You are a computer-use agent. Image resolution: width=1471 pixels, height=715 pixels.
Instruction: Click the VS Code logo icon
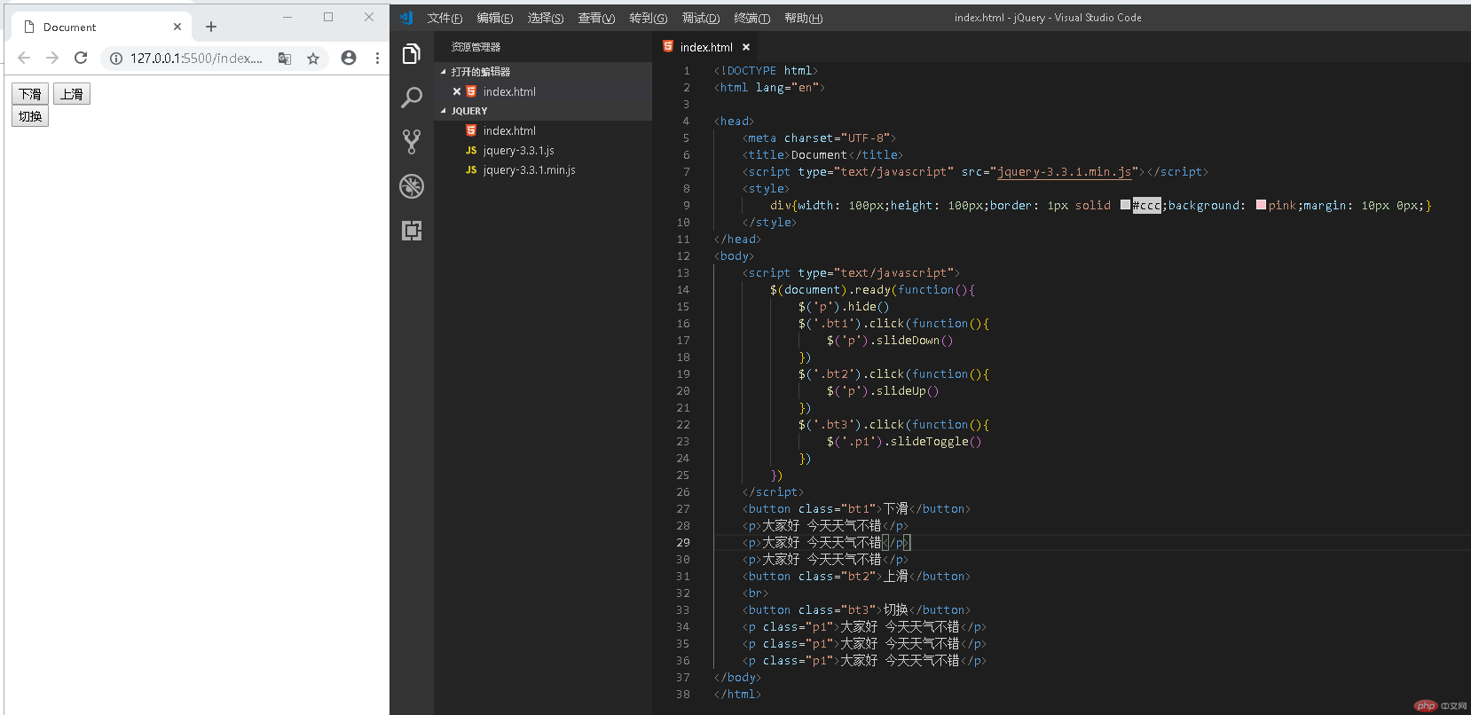[x=405, y=18]
